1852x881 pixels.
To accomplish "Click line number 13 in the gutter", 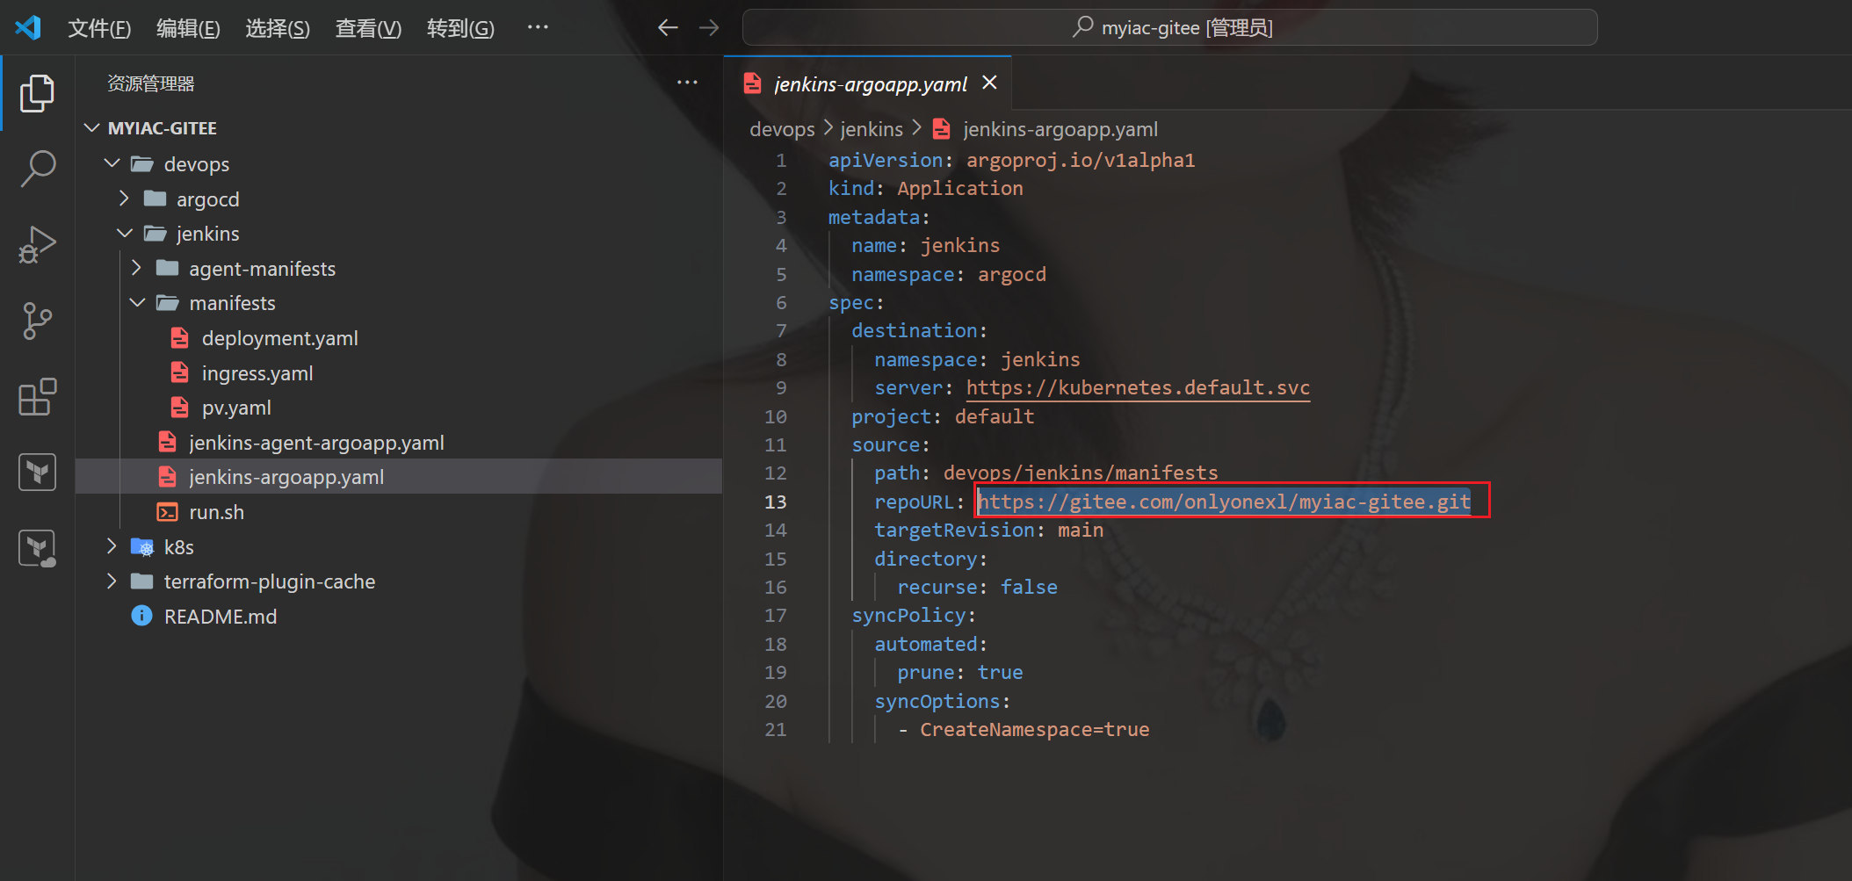I will click(775, 502).
